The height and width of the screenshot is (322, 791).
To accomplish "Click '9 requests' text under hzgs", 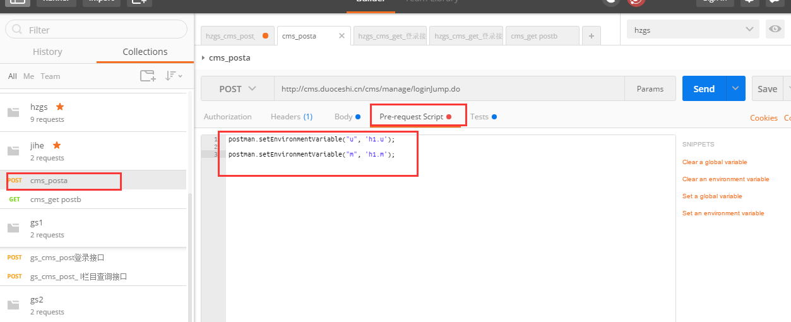I will pyautogui.click(x=47, y=119).
